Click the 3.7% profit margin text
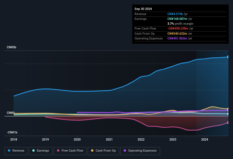Viewport: 233px width, 159px height. click(x=180, y=24)
